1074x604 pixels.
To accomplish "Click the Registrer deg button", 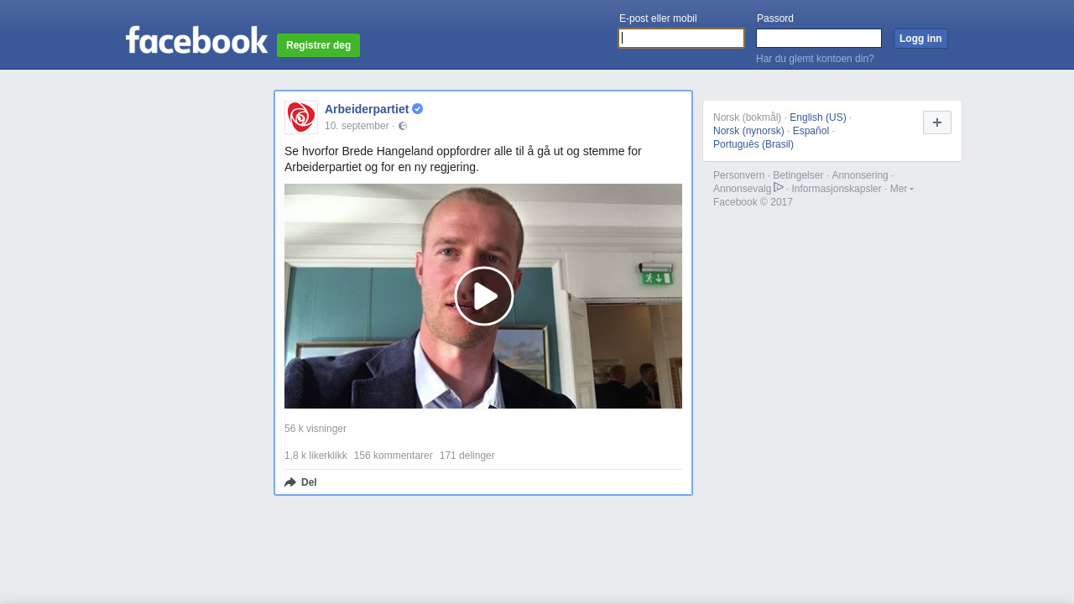I will pos(319,45).
